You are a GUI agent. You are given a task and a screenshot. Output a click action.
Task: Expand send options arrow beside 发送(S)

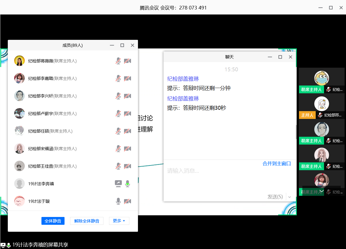click(290, 197)
